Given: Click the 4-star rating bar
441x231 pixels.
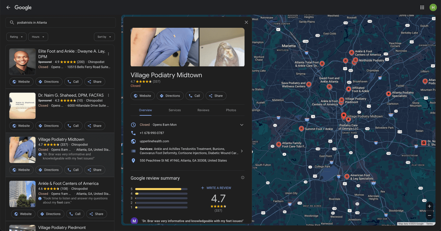Looking at the screenshot, I should click(x=161, y=194).
